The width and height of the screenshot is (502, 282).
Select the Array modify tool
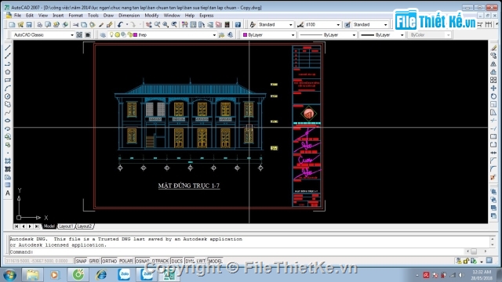[493, 80]
